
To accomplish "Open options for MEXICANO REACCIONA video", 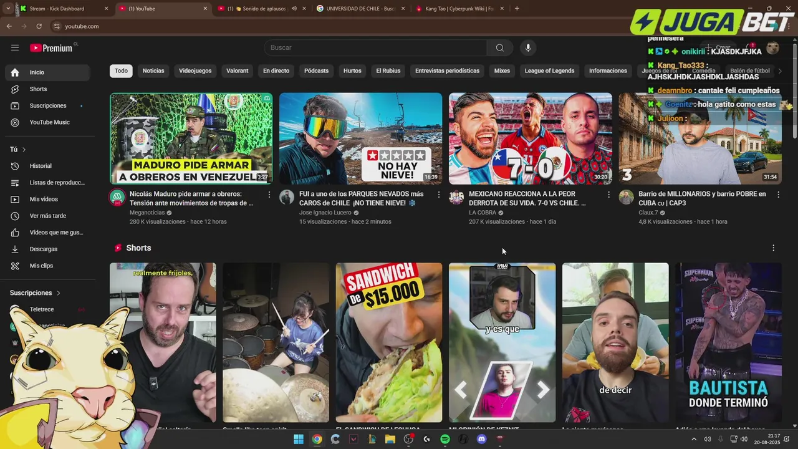I will point(608,195).
